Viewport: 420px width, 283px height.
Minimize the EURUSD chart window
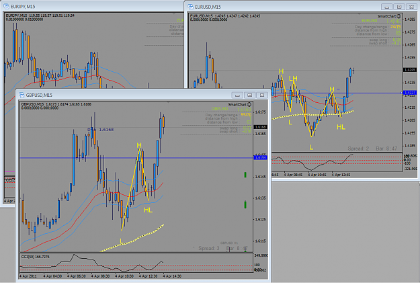coord(387,7)
